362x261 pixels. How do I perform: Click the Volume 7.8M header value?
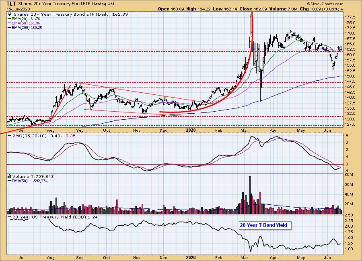[x=283, y=9]
